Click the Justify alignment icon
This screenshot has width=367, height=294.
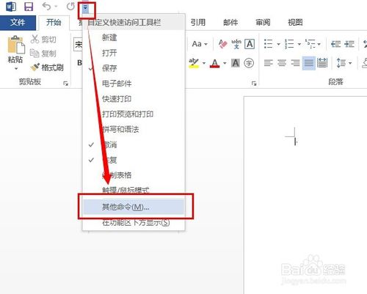(308, 63)
